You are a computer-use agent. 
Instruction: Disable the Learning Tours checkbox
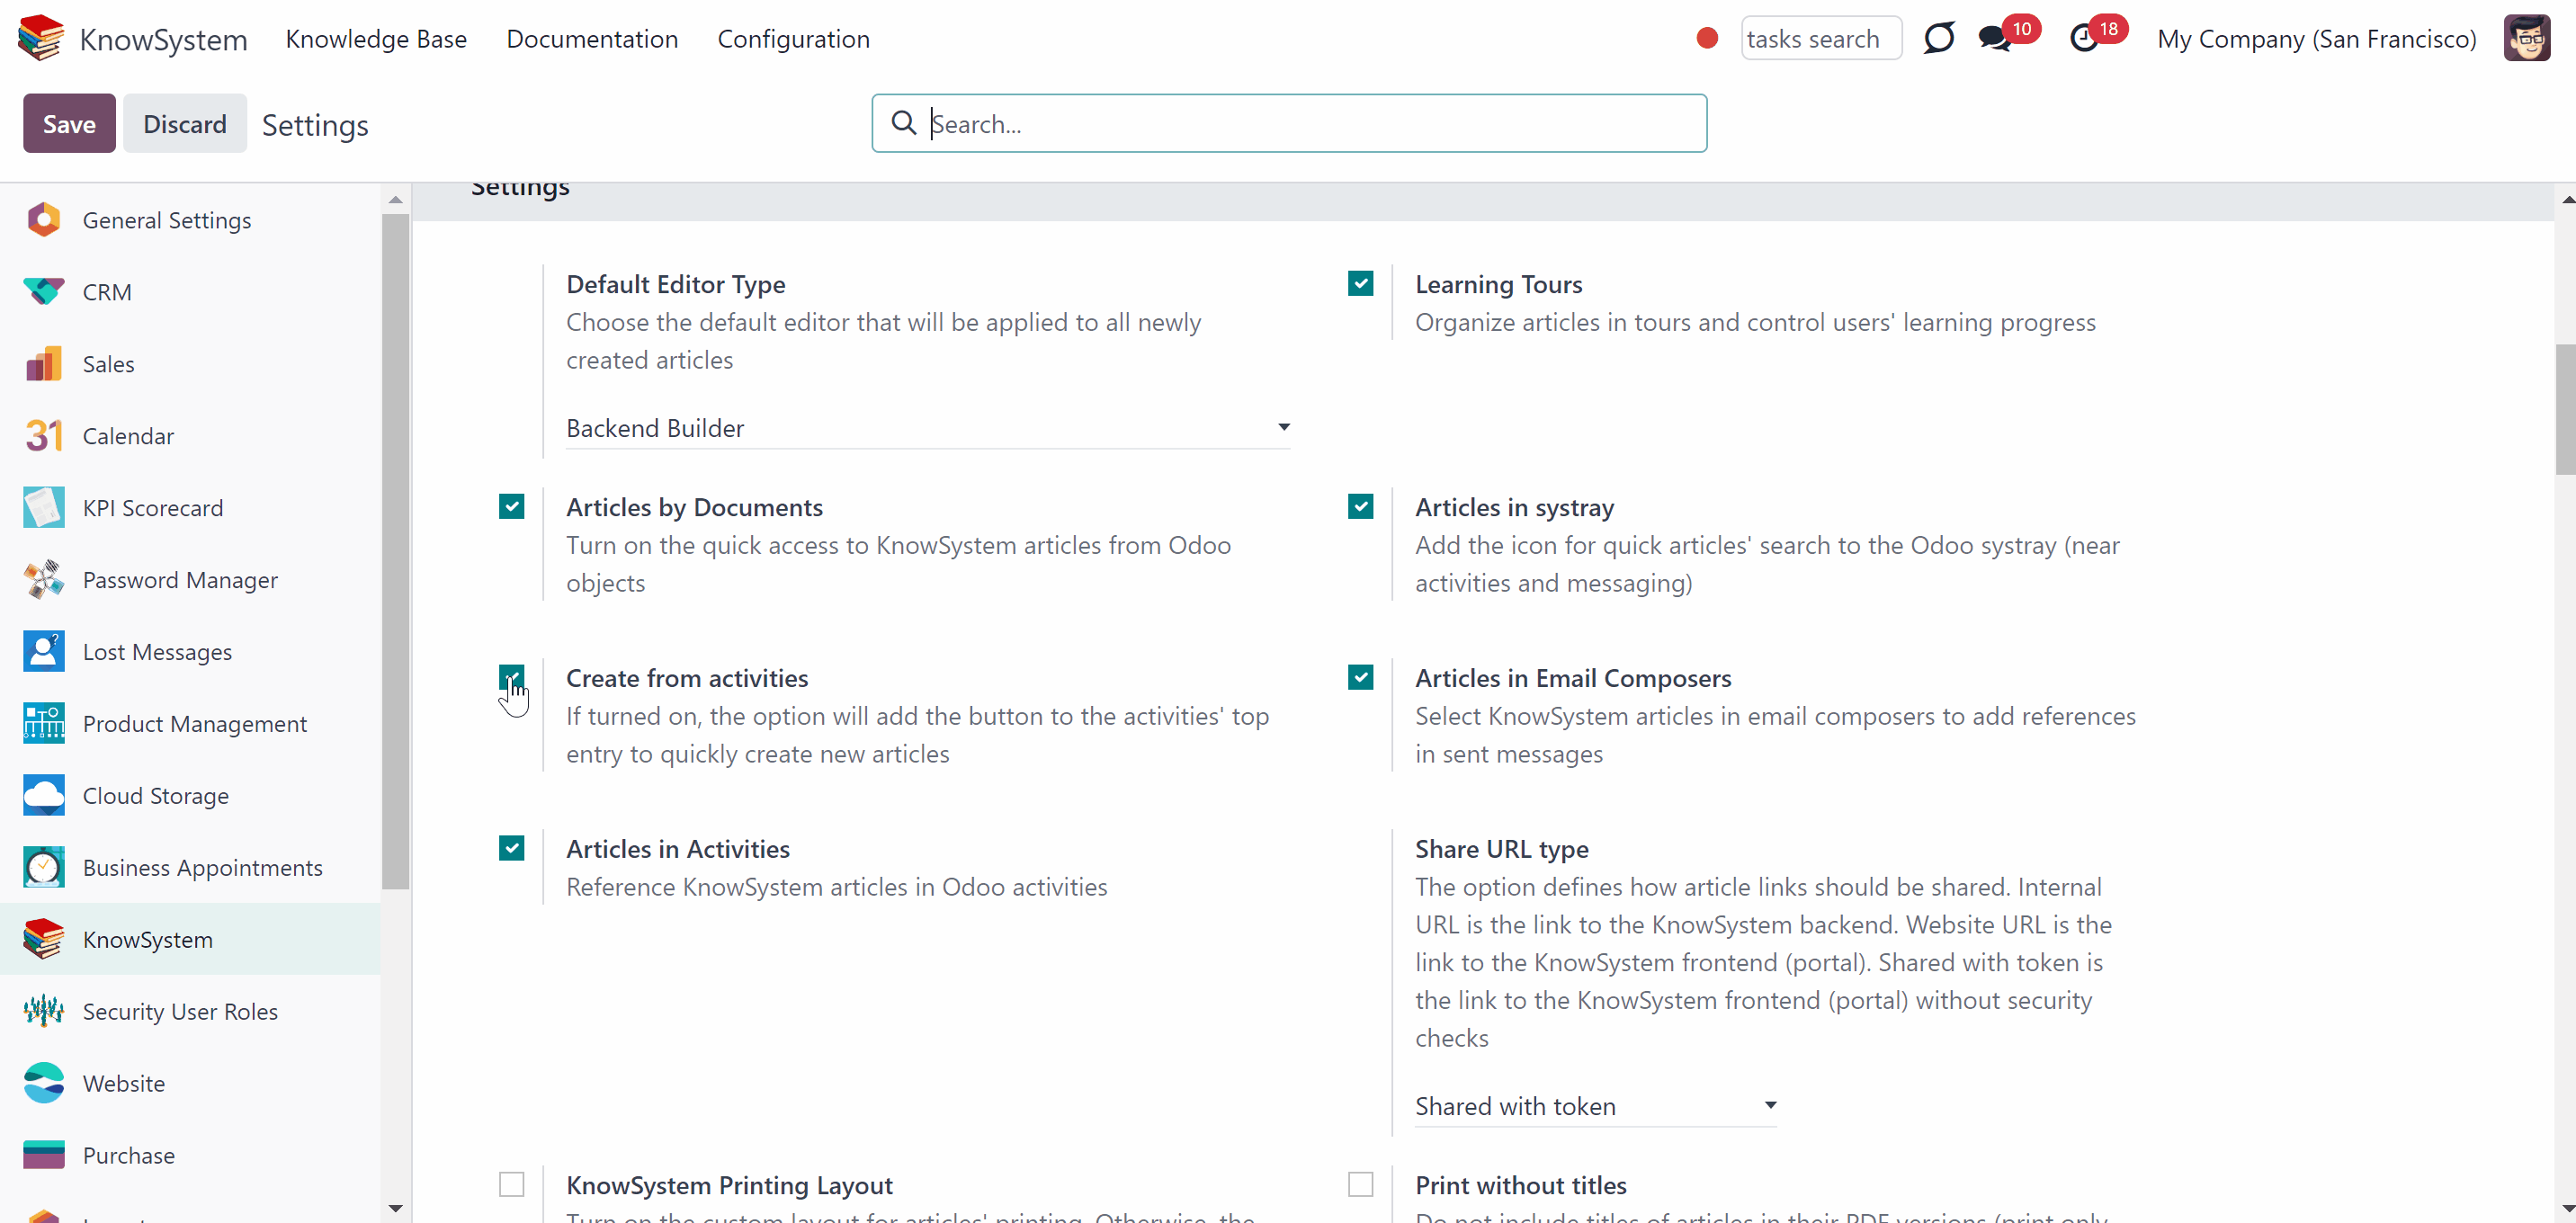point(1360,284)
